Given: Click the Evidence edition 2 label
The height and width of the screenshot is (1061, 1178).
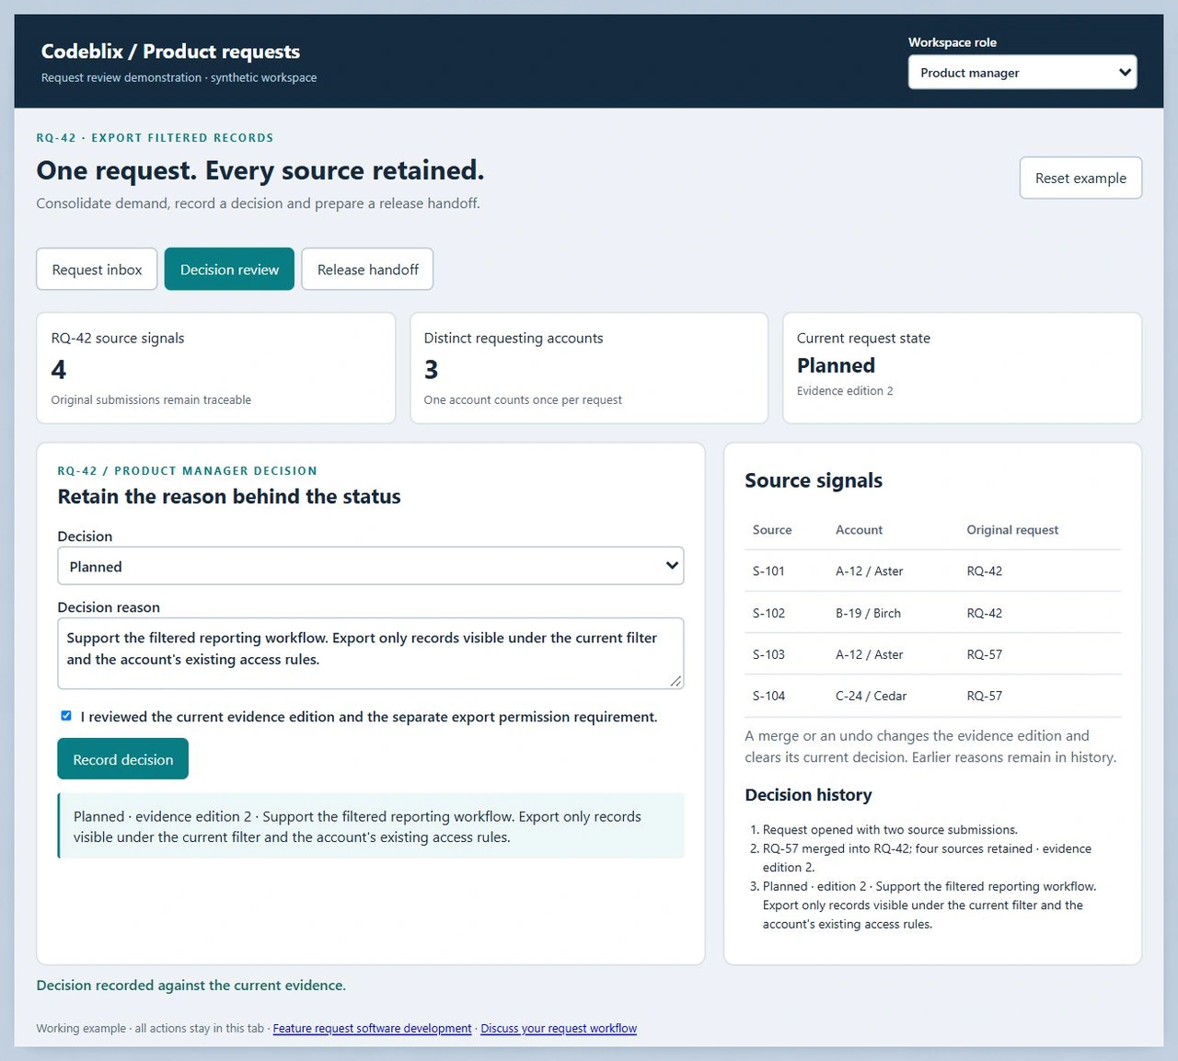Looking at the screenshot, I should pos(845,391).
